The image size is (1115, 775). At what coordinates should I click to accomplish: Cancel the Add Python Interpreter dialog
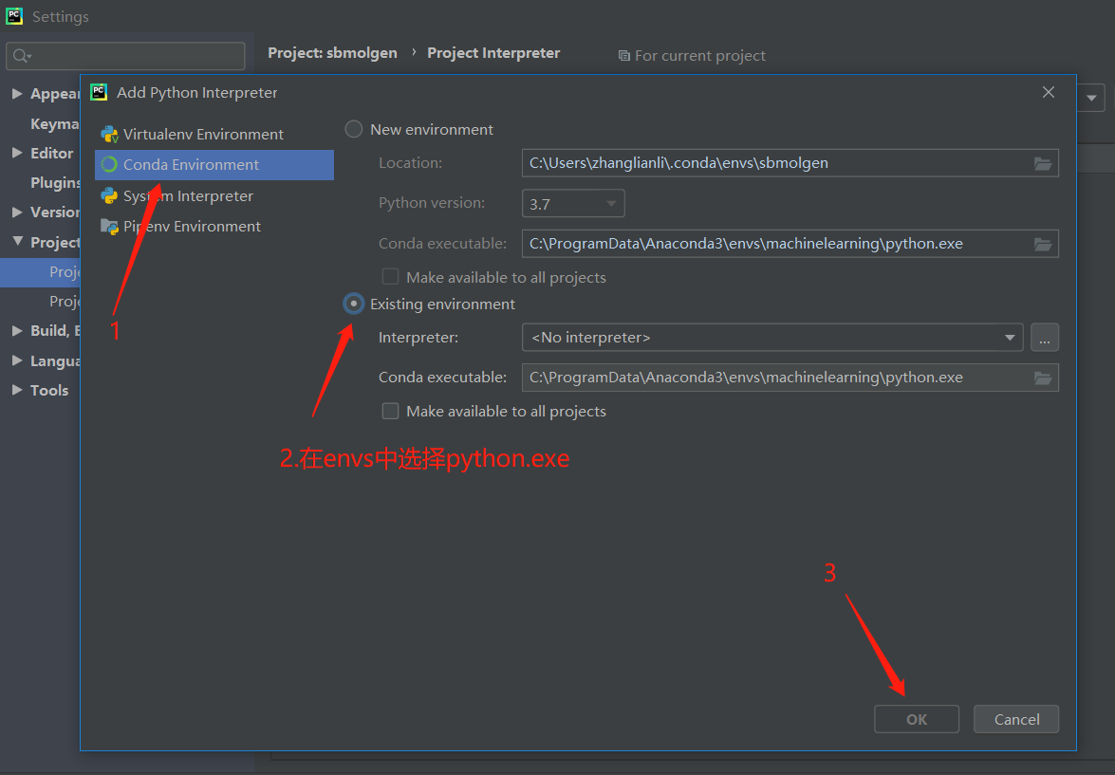tap(1015, 719)
